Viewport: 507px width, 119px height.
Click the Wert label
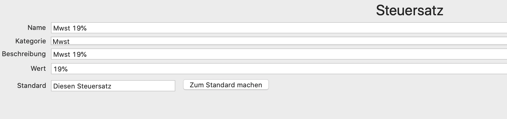pos(38,68)
